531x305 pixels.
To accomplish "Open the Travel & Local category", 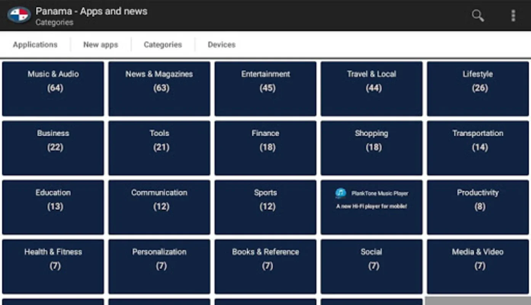I will (x=371, y=89).
